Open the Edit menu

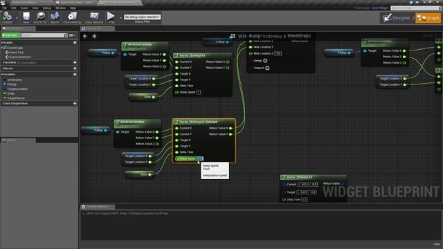[x=14, y=8]
